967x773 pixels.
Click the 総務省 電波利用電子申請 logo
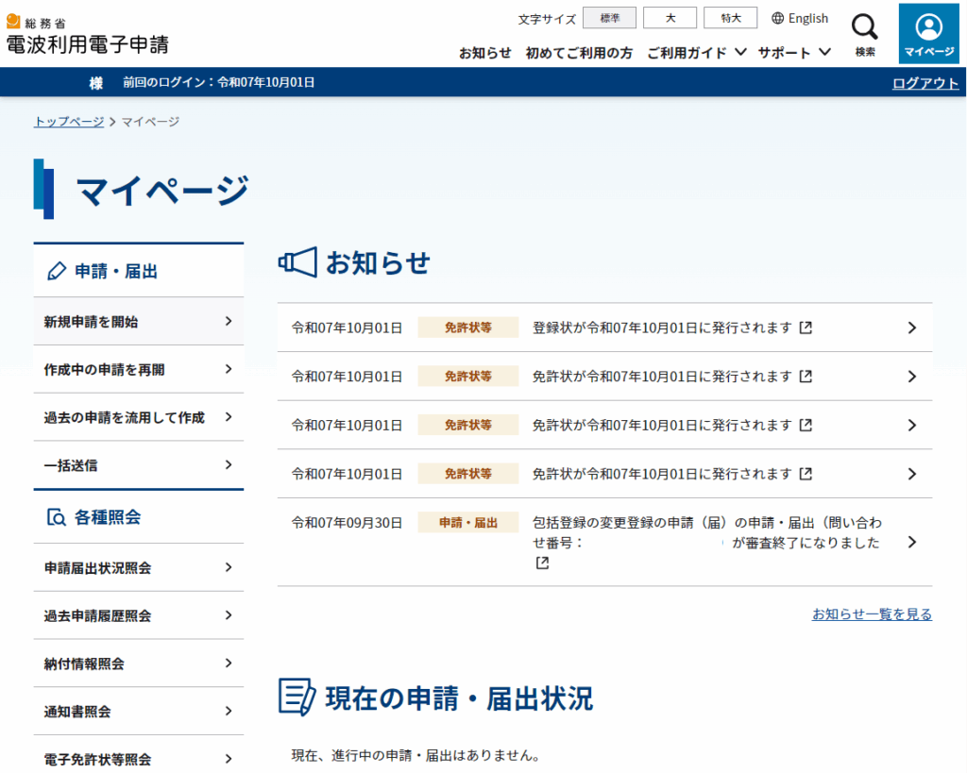87,35
